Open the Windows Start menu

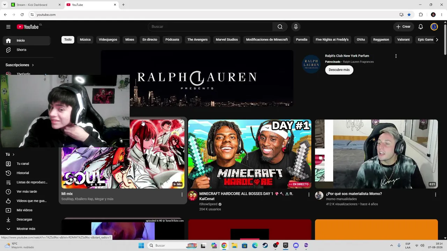[141, 245]
